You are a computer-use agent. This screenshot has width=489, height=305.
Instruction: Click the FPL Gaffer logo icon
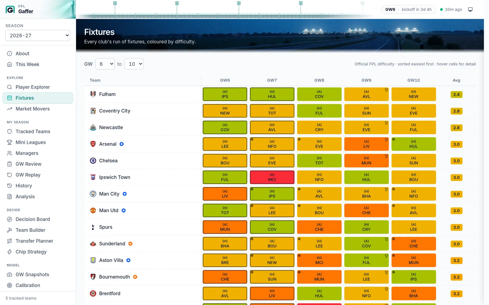click(x=10, y=9)
